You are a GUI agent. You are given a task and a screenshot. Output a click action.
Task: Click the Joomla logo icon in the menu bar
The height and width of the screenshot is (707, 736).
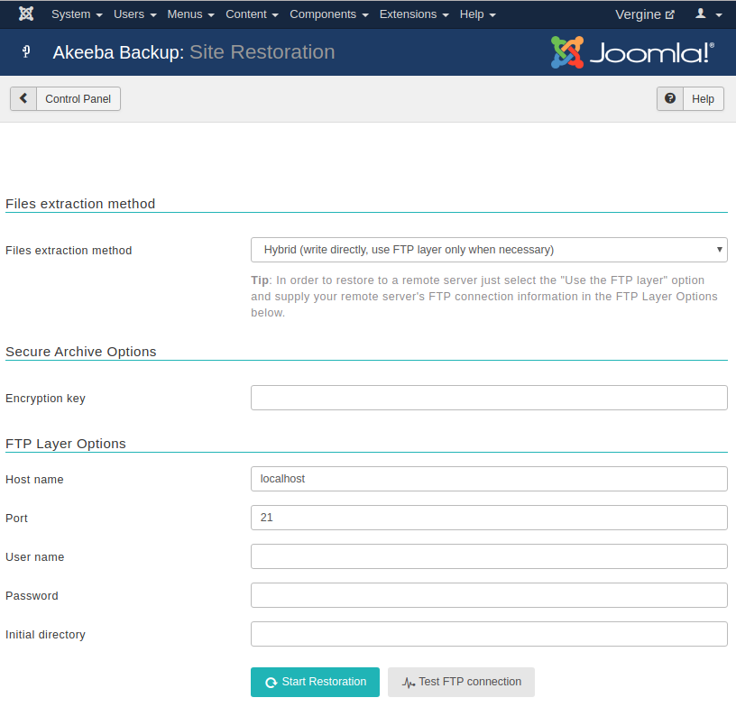click(26, 14)
